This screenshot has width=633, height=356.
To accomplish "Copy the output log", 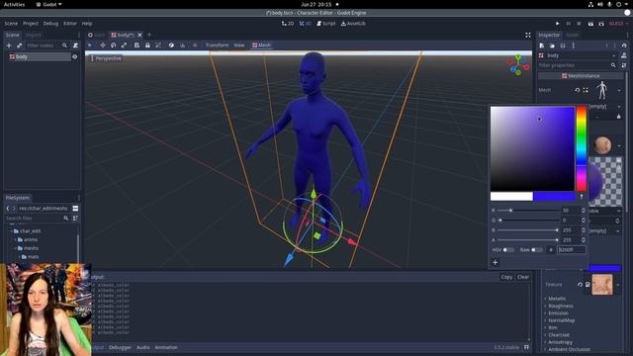I will [x=506, y=277].
